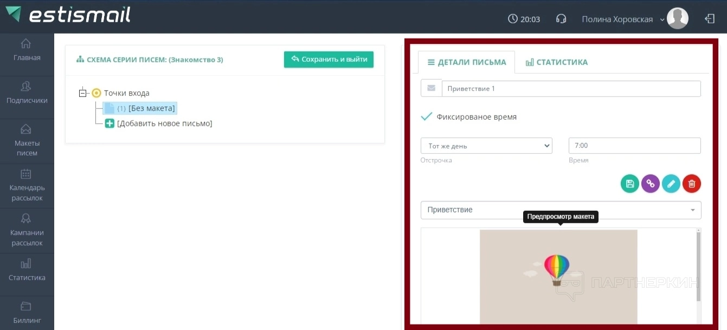Click the yellow Точки входа circle icon
This screenshot has width=727, height=330.
pos(96,93)
